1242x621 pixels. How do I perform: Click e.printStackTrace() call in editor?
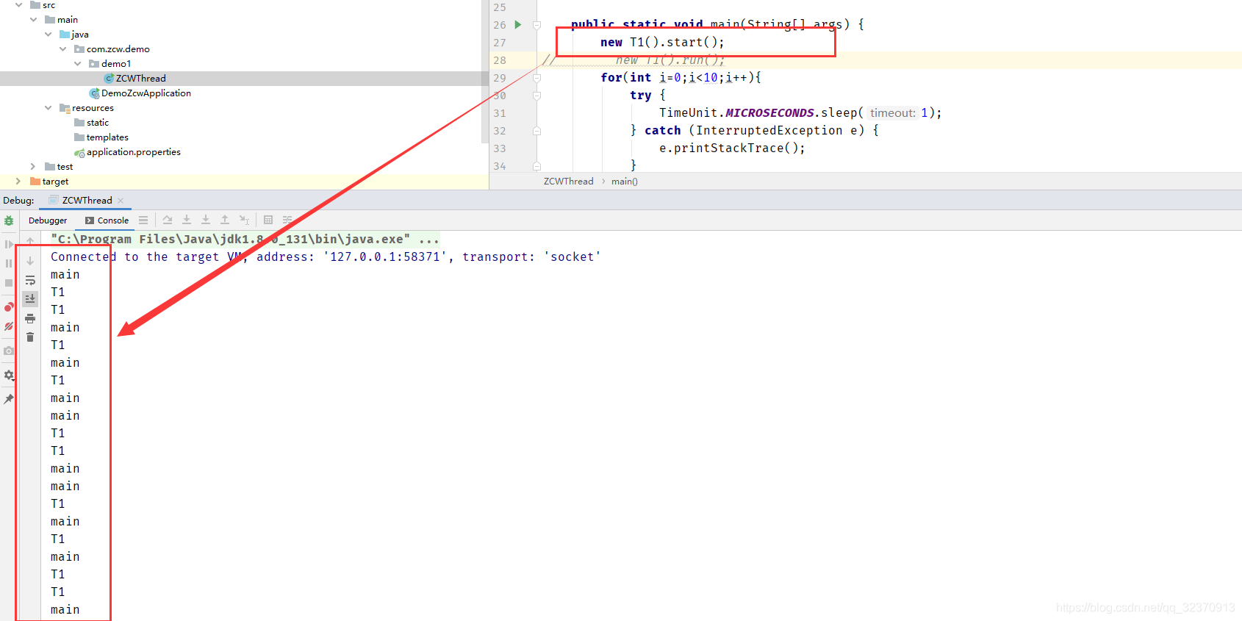[732, 148]
